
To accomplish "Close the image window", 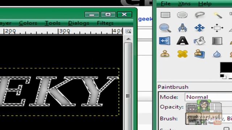I will pos(124,14).
